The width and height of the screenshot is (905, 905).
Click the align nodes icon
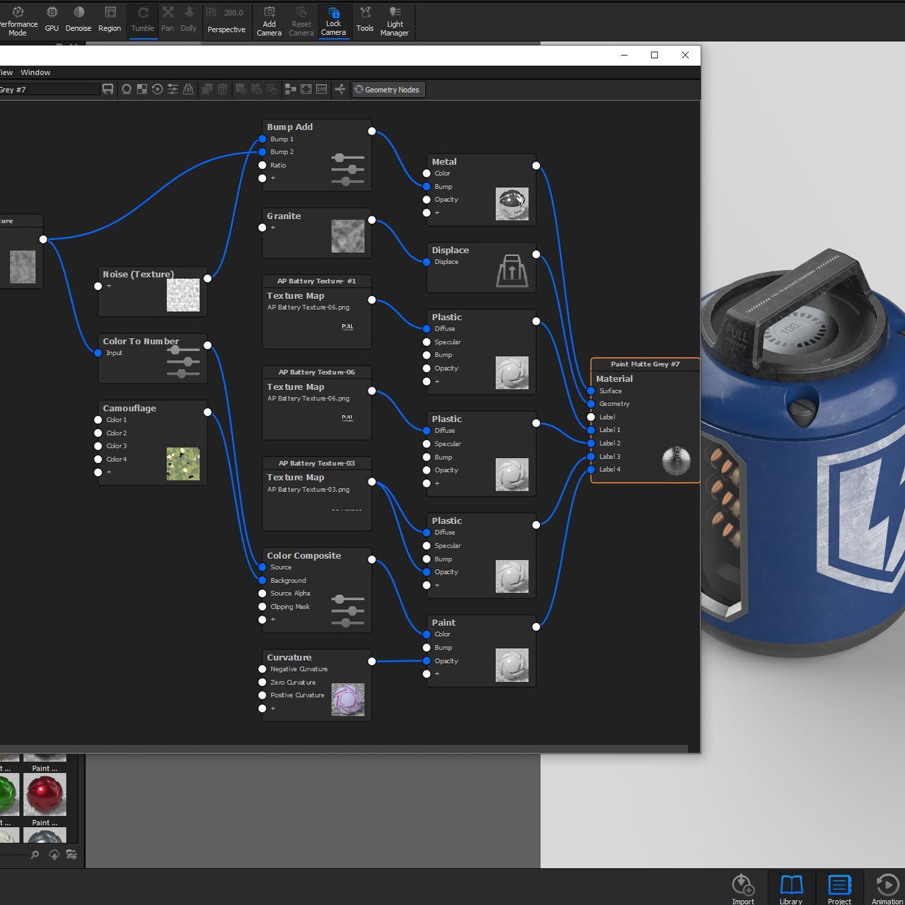[290, 89]
